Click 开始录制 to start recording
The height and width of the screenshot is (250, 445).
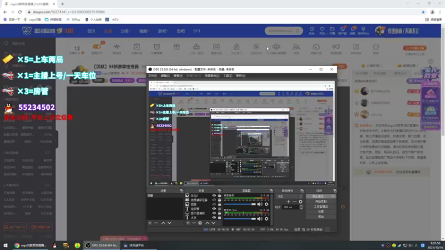pos(321,201)
